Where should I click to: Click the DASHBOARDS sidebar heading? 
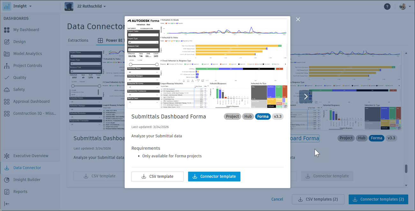pyautogui.click(x=16, y=18)
